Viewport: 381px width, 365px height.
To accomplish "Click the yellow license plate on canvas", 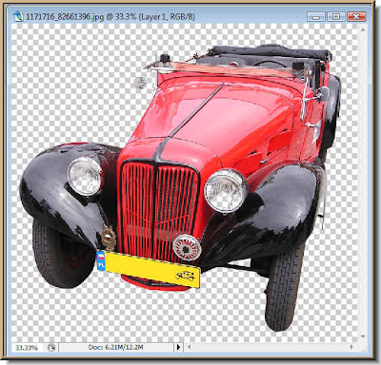I will pyautogui.click(x=149, y=269).
